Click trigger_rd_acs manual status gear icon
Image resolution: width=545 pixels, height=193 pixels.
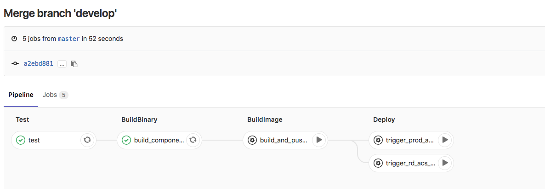[378, 163]
